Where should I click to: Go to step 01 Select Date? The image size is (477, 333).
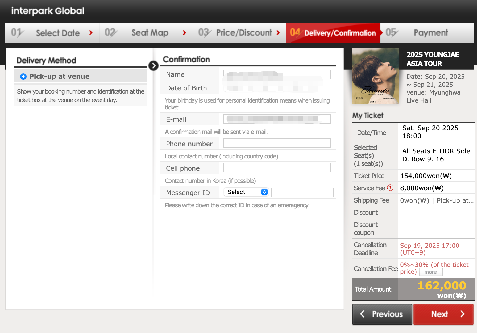[x=52, y=33]
